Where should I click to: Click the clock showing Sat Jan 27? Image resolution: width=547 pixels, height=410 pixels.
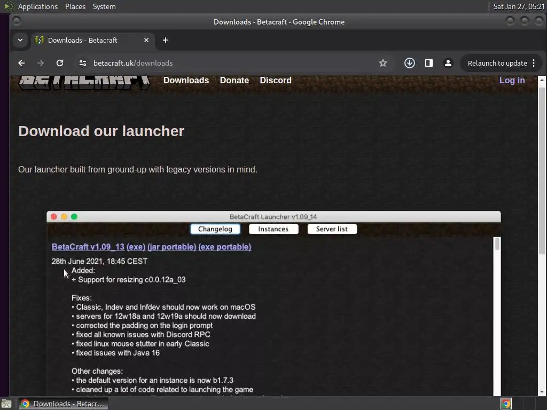519,6
